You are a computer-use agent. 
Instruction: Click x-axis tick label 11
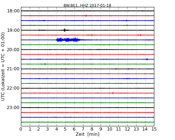[118, 129]
